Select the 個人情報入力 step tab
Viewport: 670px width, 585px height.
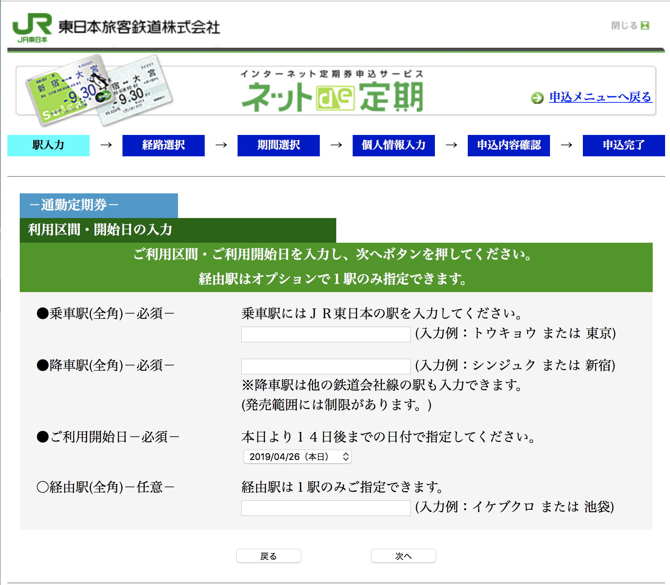[x=394, y=145]
